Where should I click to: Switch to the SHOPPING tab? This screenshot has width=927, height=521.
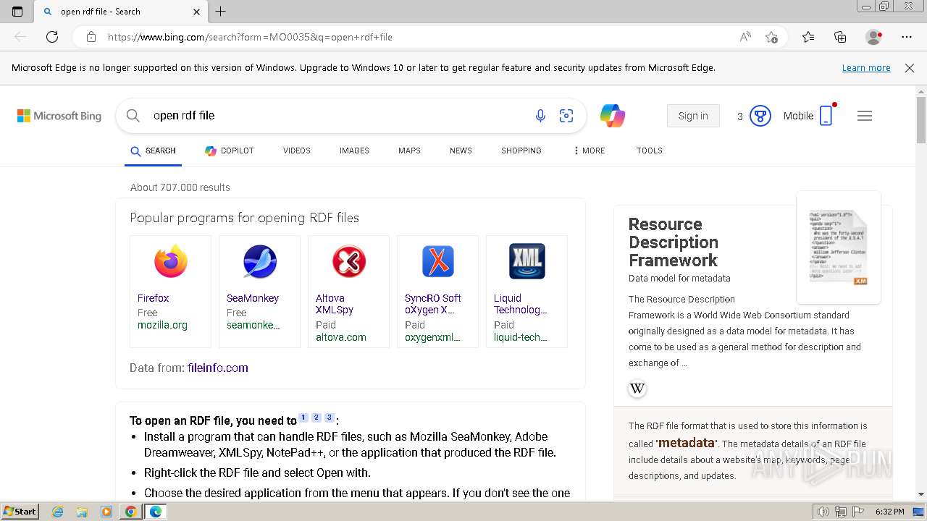(521, 151)
